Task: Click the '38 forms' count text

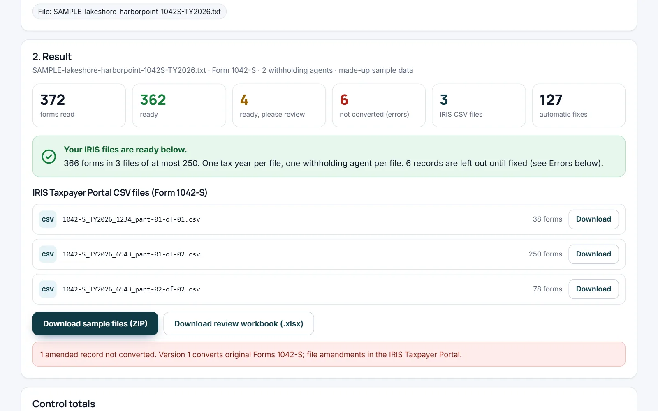Action: click(547, 219)
